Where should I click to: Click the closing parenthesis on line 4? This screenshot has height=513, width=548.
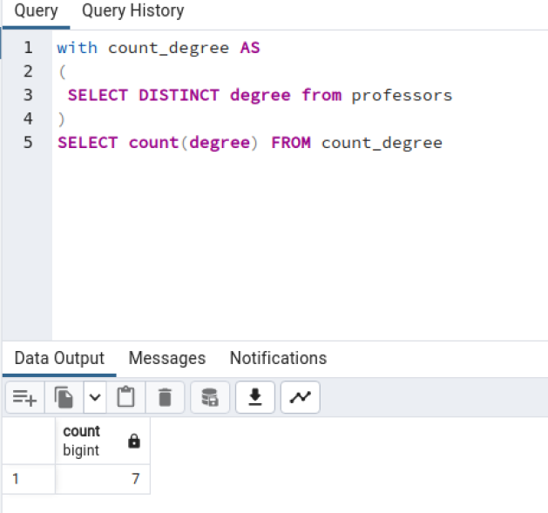[62, 119]
